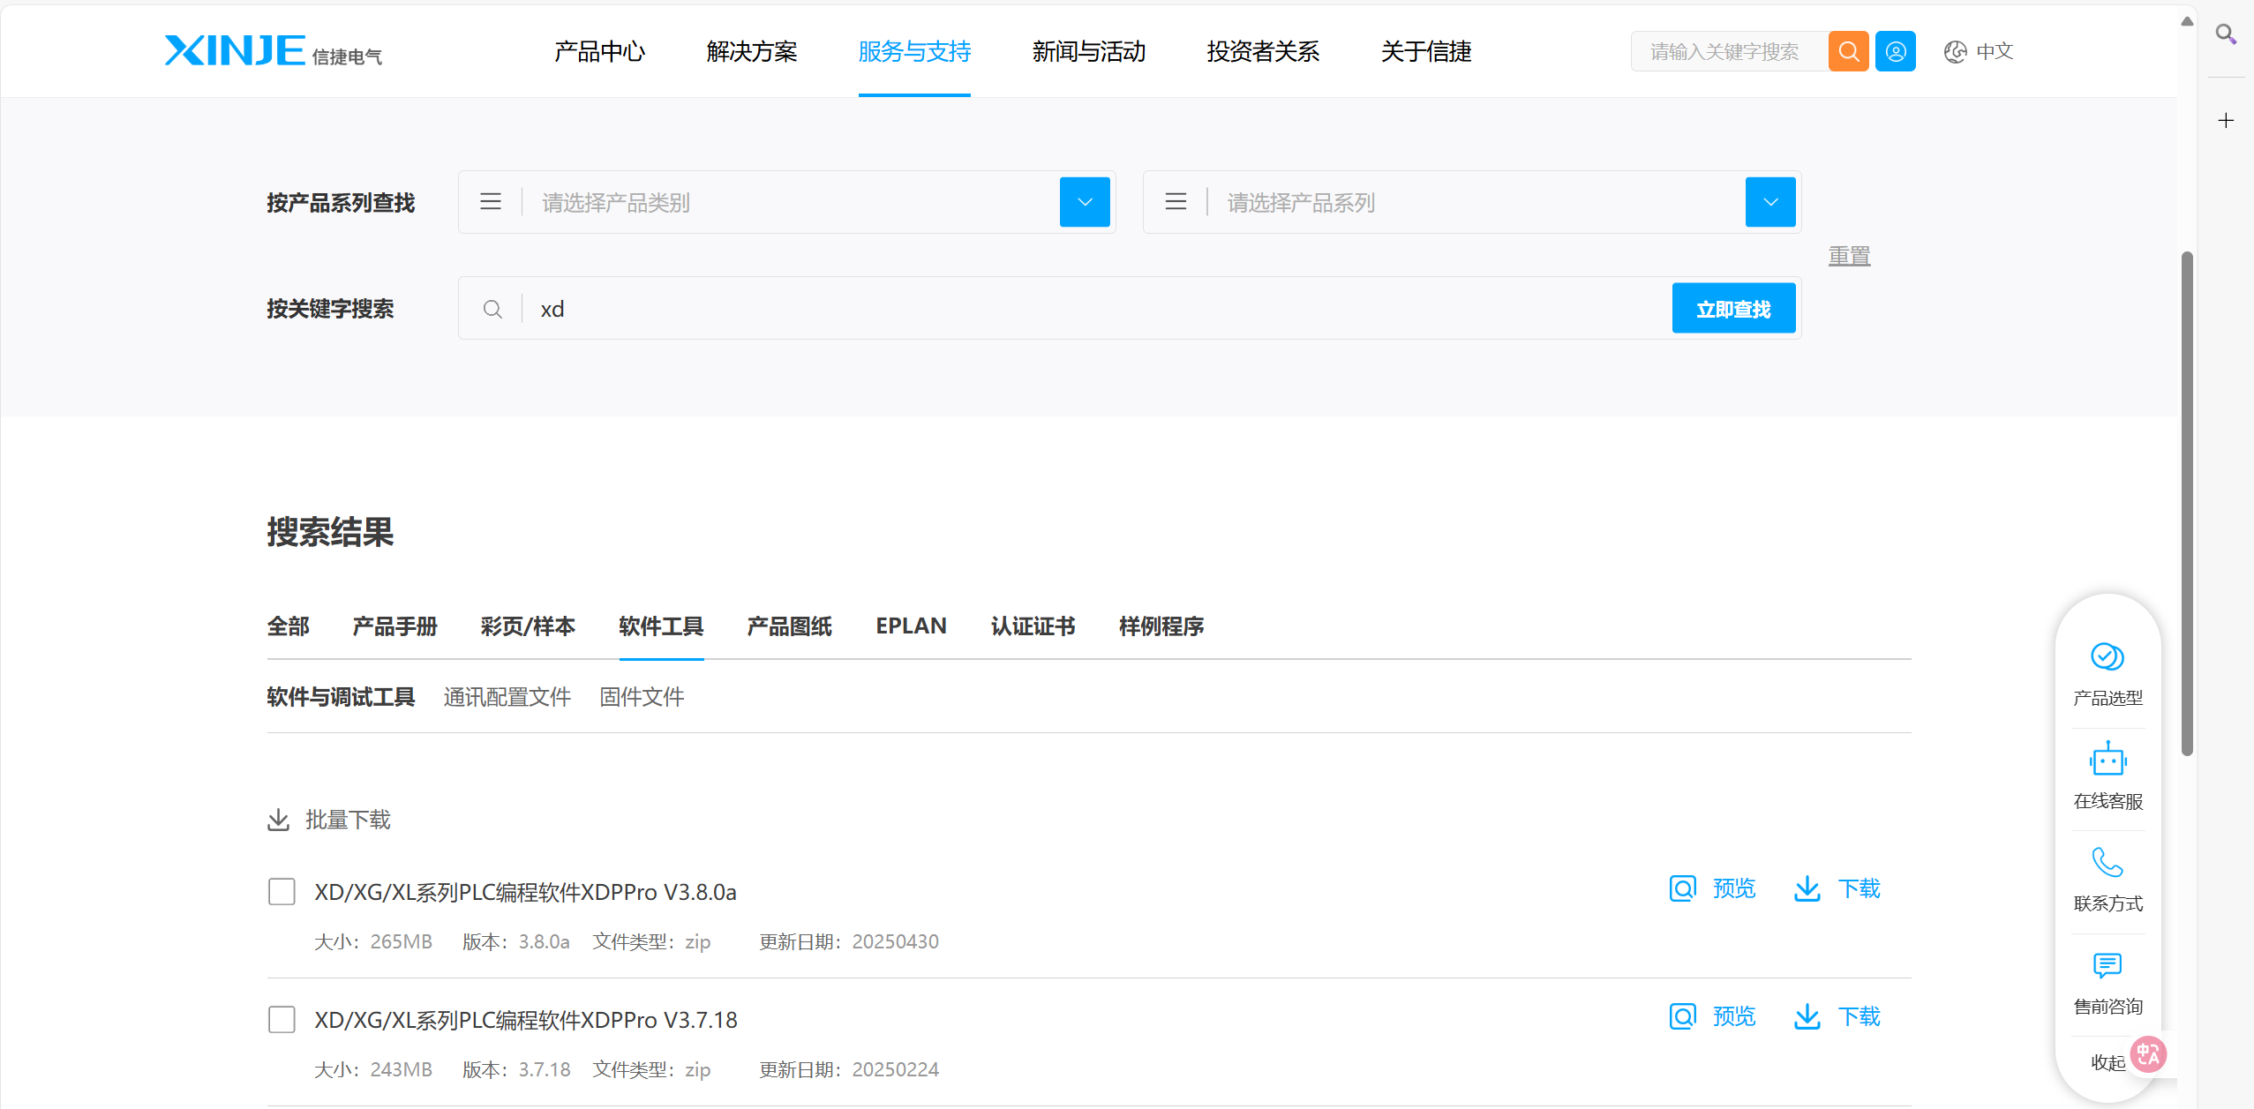Click the orange search icon in header
This screenshot has width=2254, height=1109.
coord(1848,51)
